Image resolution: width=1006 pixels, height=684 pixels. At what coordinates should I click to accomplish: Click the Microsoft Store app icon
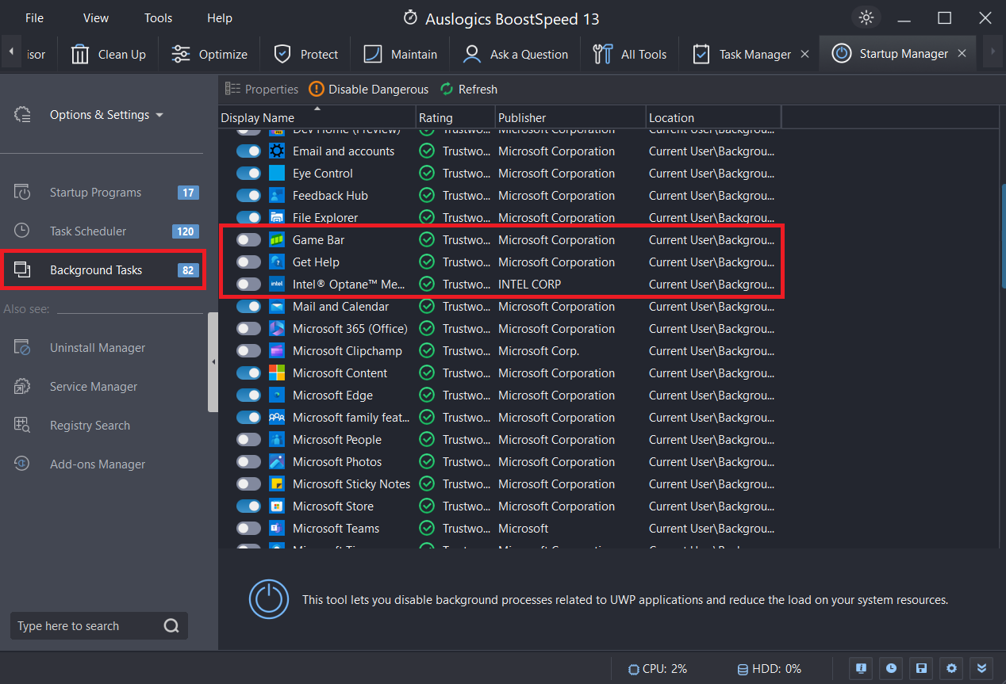[277, 506]
